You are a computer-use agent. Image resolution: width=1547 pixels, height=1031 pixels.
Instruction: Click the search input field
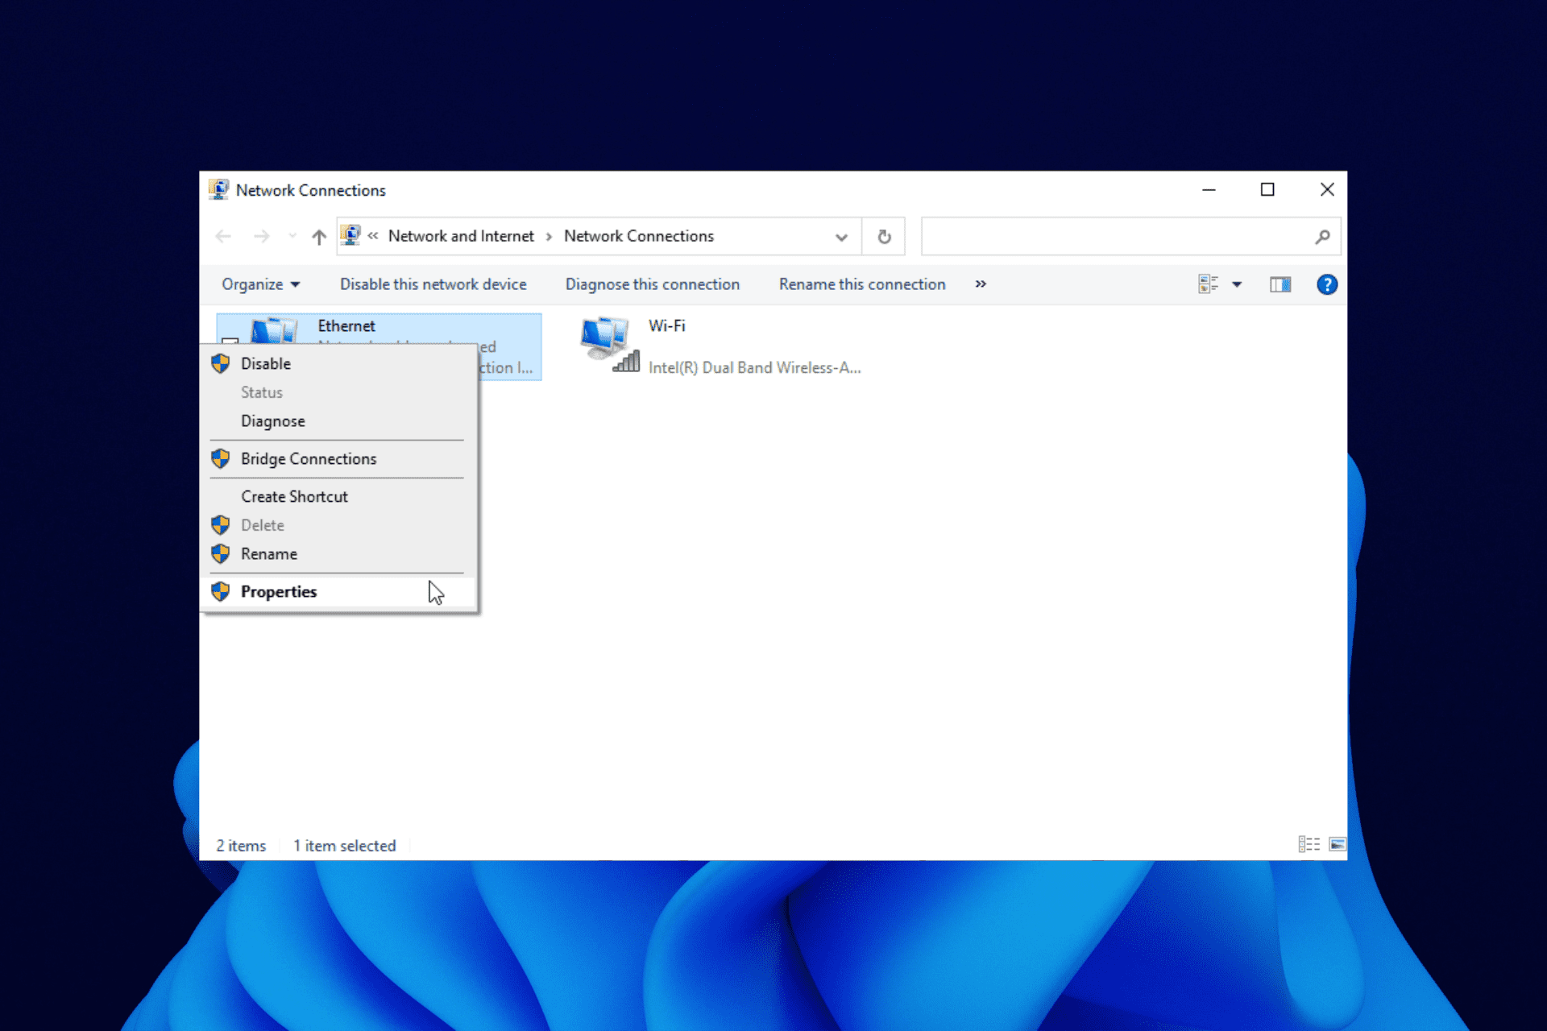tap(1116, 237)
